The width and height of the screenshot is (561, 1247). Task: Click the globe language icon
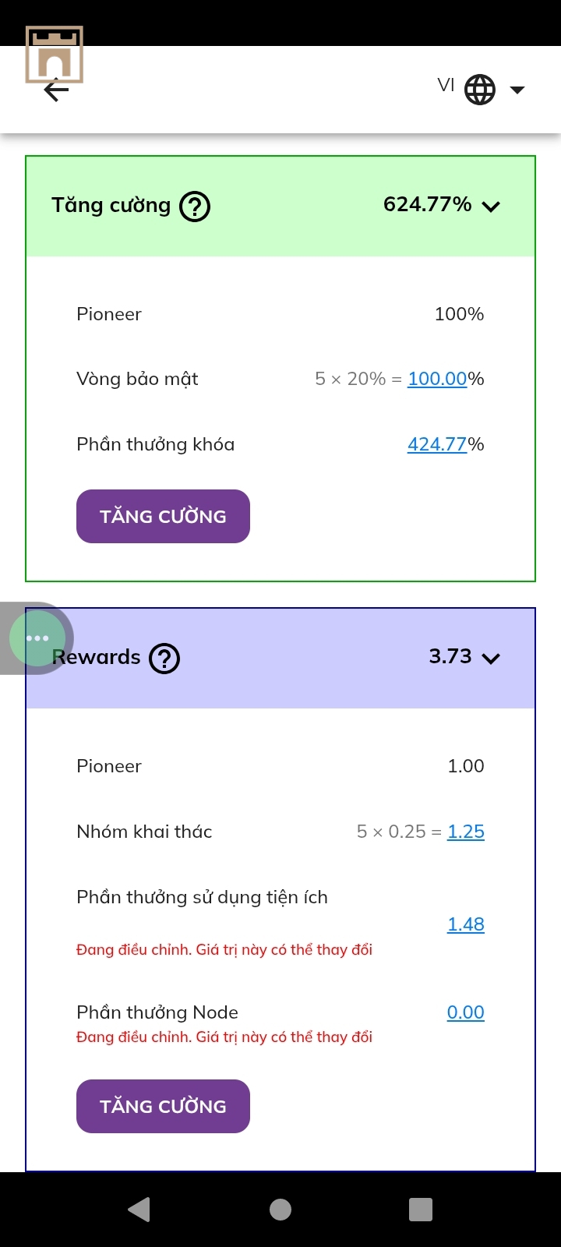click(x=480, y=90)
